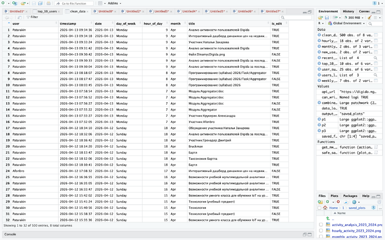The width and height of the screenshot is (385, 240).
Task: Inspect recent_ list with magnifier icon
Action: [376, 58]
